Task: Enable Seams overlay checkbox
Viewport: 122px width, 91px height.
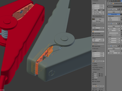Action: [93, 79]
